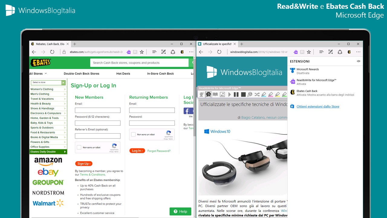Select the yellow Read&Write highlighter

pos(278,94)
